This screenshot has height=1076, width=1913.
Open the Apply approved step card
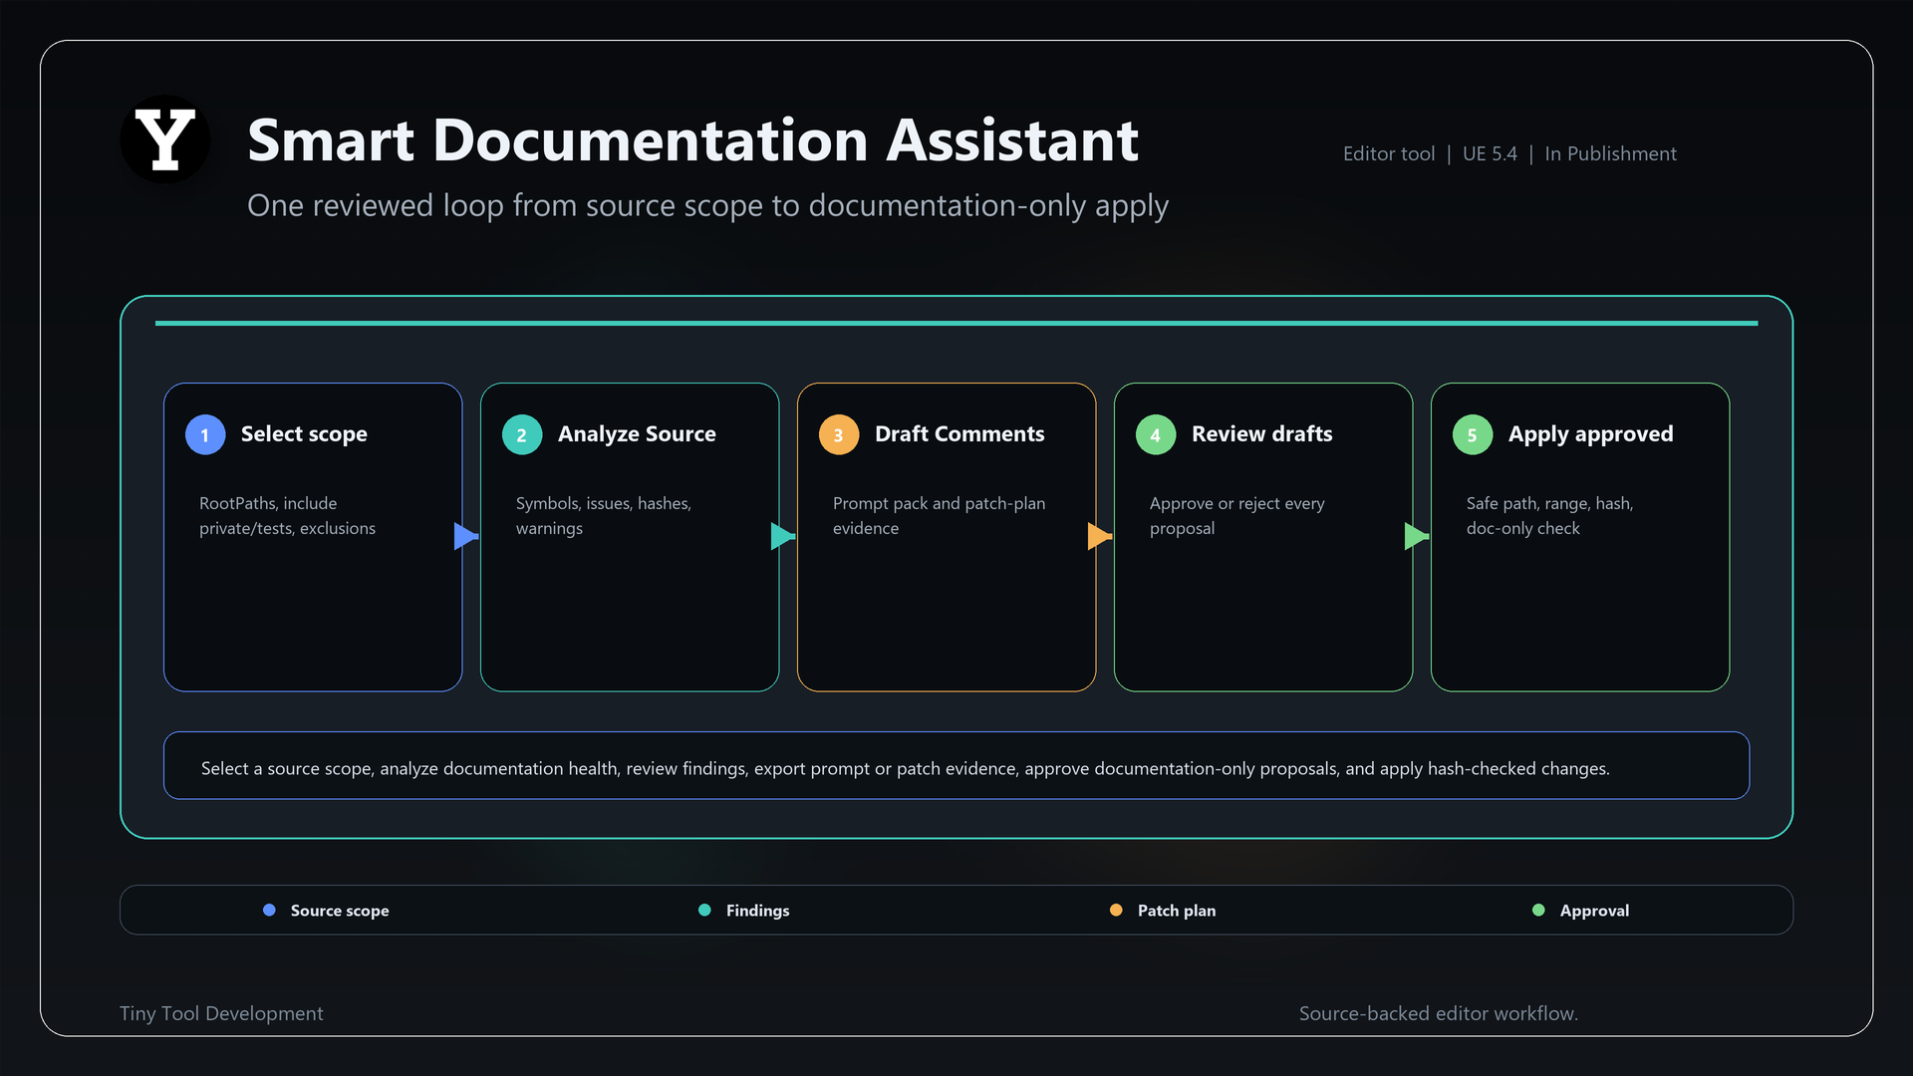(1580, 537)
